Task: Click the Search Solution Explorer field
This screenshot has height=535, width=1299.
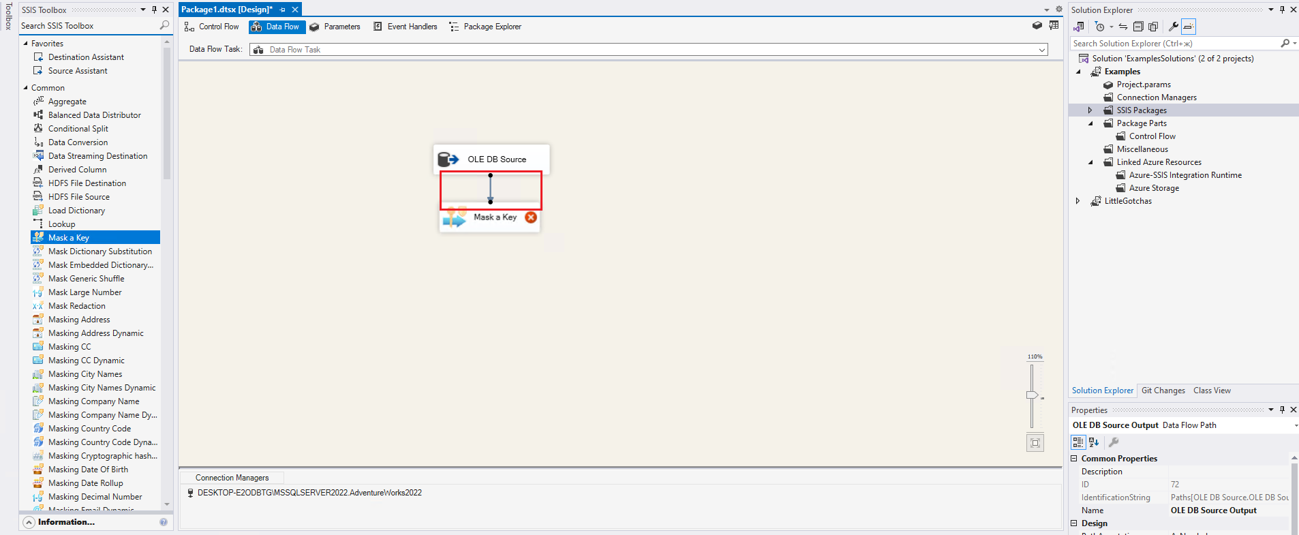Action: [x=1174, y=44]
